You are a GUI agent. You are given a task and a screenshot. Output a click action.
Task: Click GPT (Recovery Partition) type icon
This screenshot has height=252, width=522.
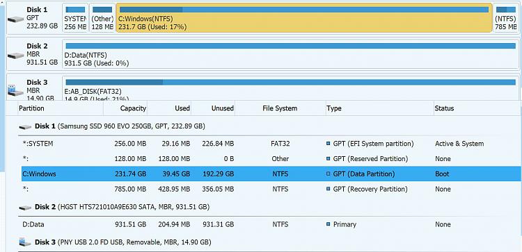pyautogui.click(x=329, y=190)
